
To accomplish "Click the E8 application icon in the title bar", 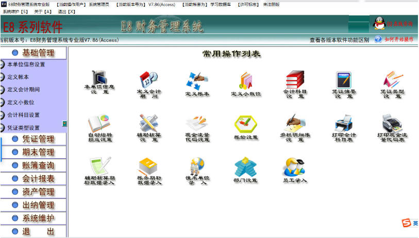I will tap(4, 4).
